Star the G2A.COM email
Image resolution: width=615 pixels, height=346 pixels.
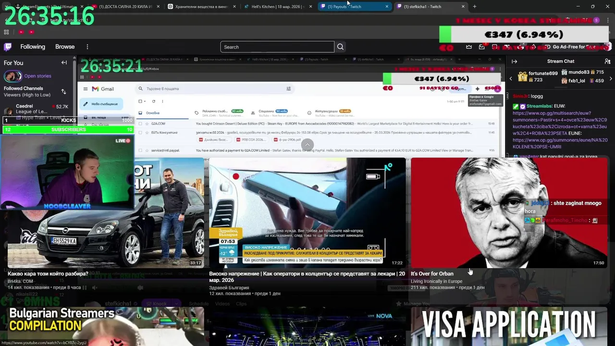click(x=146, y=124)
